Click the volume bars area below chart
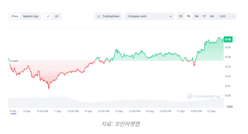The width and height of the screenshot is (248, 134). coord(99,102)
